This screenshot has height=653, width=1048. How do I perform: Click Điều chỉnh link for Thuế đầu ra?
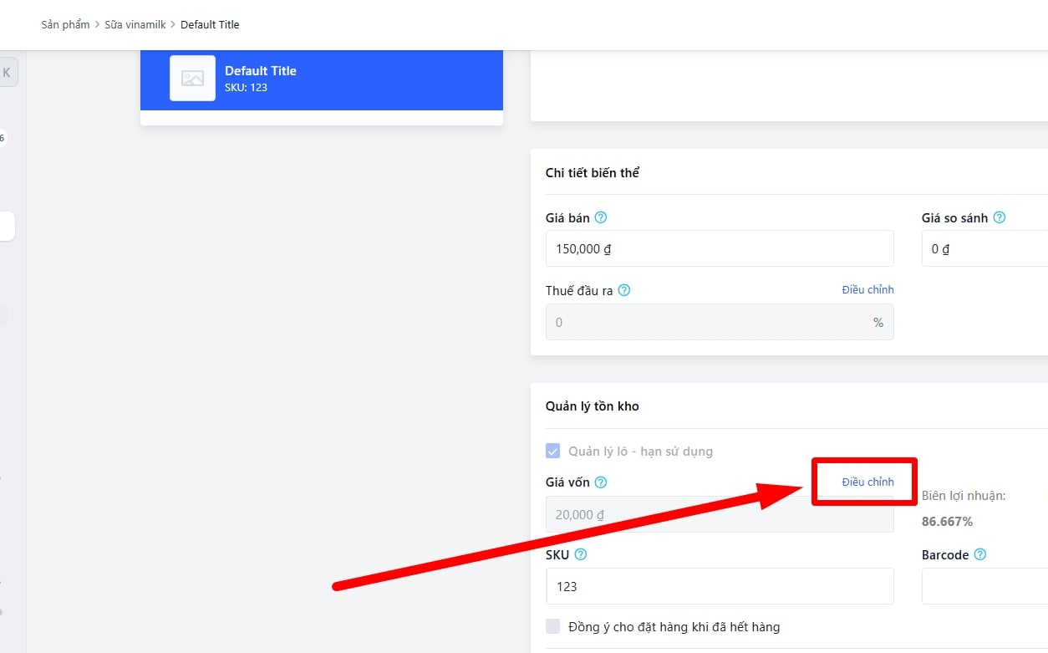[867, 289]
